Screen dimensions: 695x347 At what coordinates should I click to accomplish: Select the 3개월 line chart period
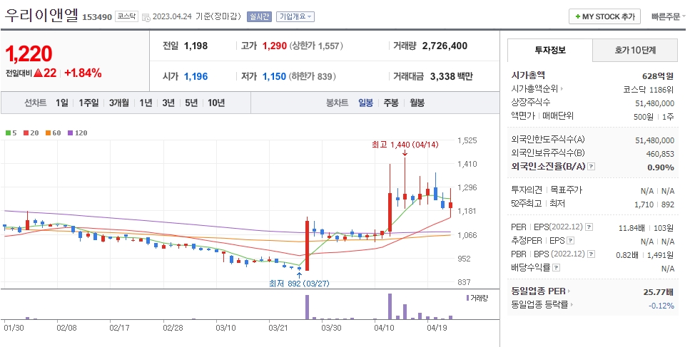[118, 103]
